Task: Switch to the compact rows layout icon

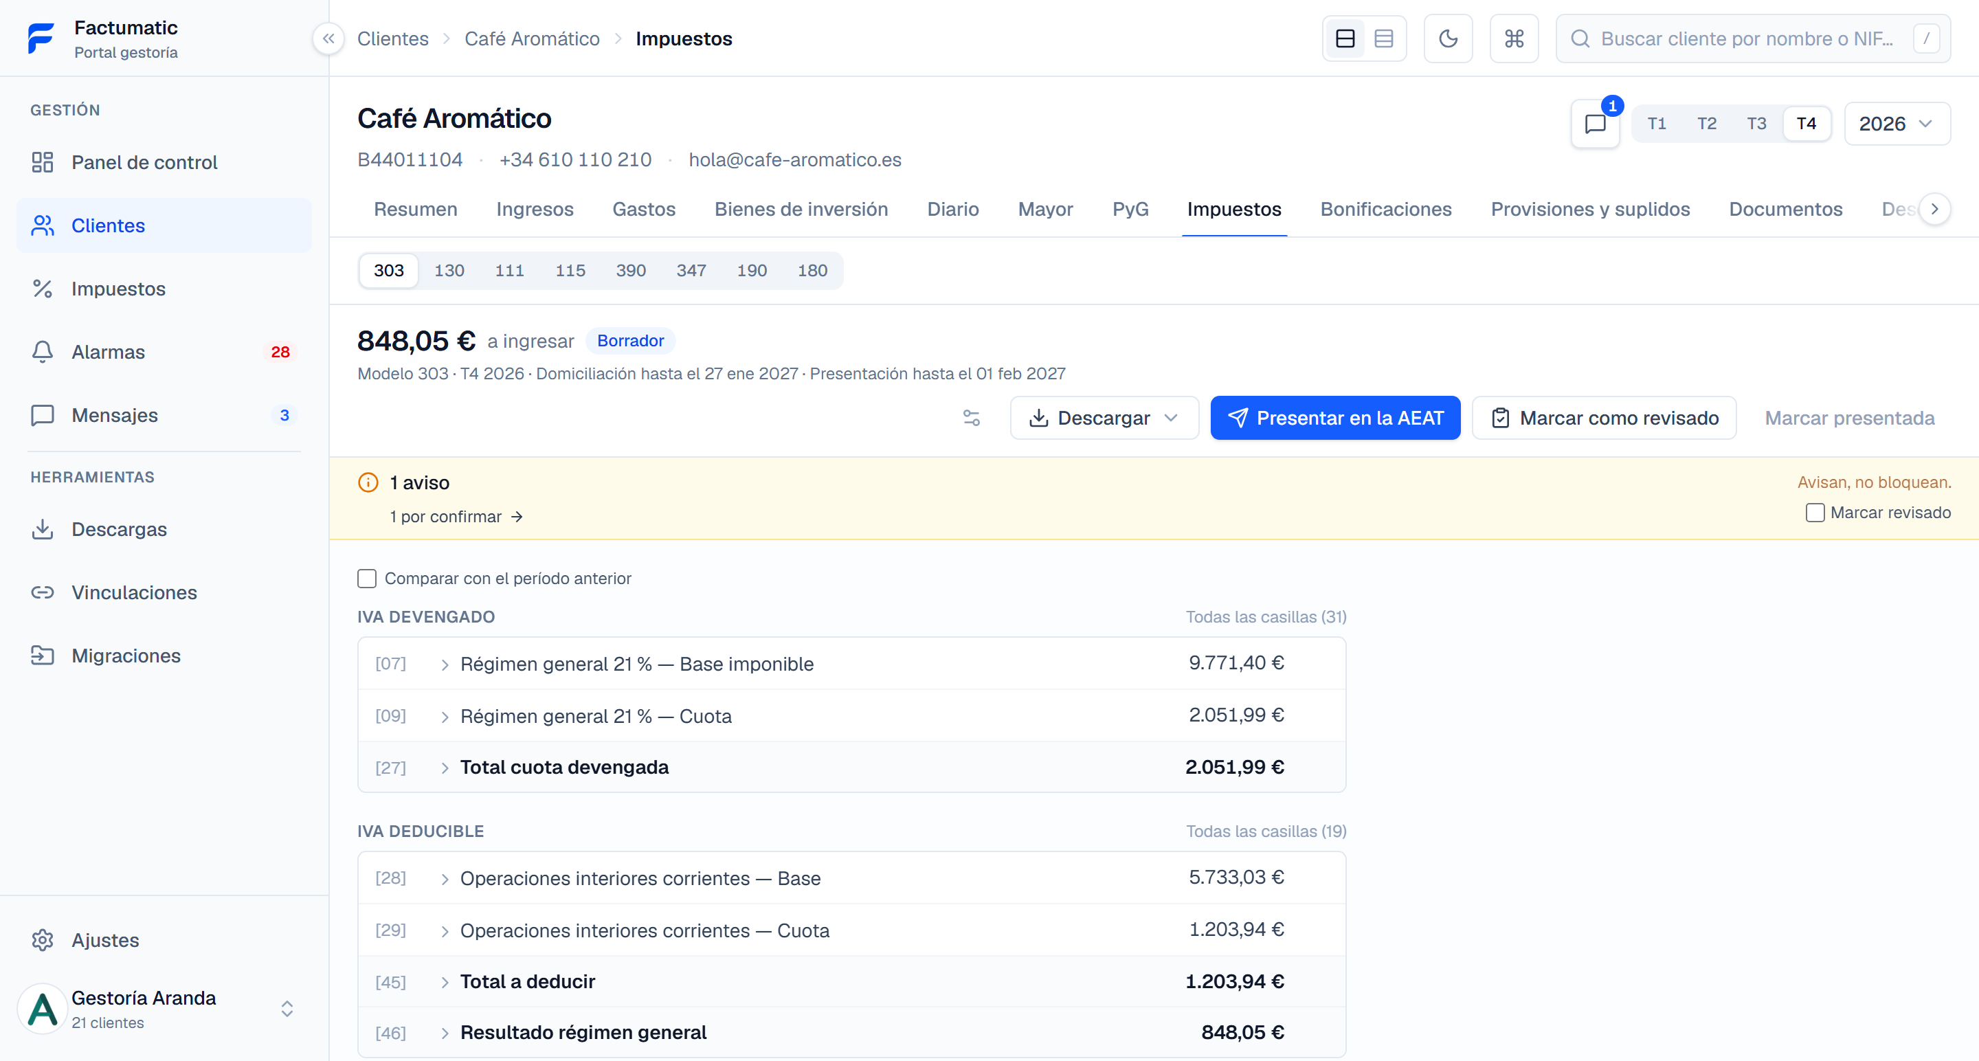Action: [x=1384, y=38]
